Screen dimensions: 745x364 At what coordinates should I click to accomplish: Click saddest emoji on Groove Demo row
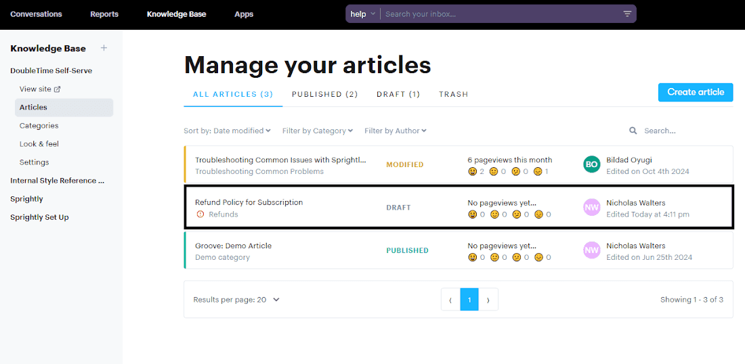click(x=538, y=257)
